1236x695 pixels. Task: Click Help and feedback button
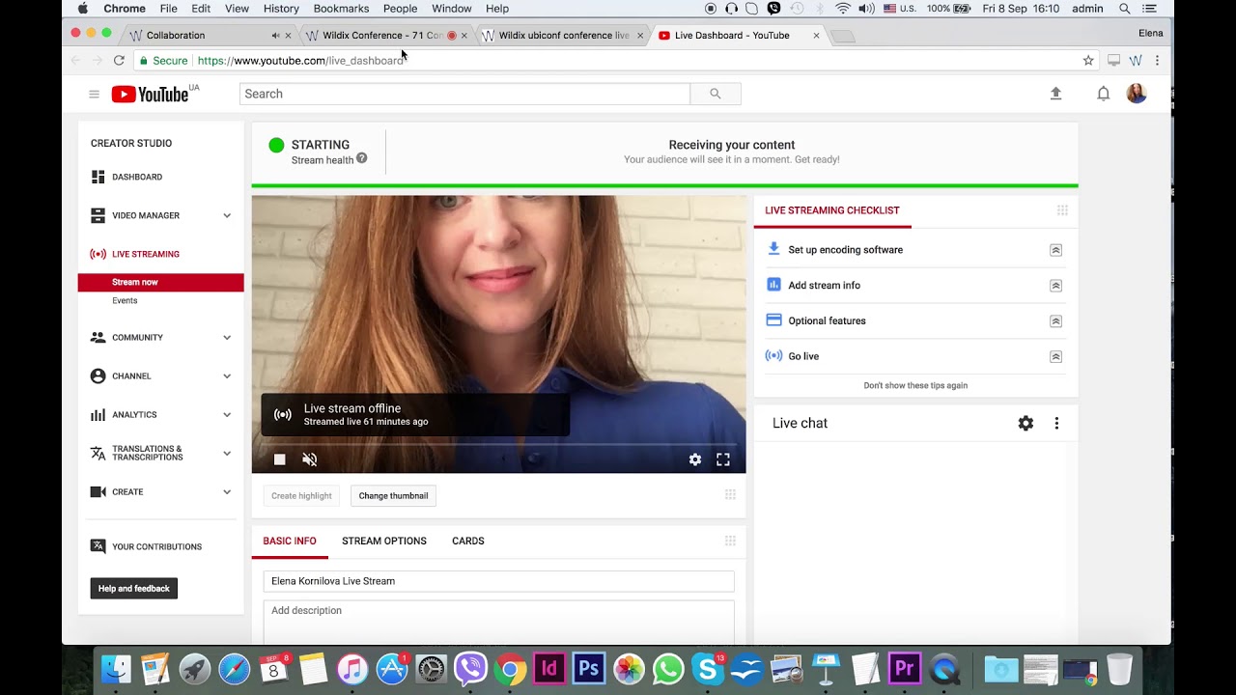[x=134, y=588]
